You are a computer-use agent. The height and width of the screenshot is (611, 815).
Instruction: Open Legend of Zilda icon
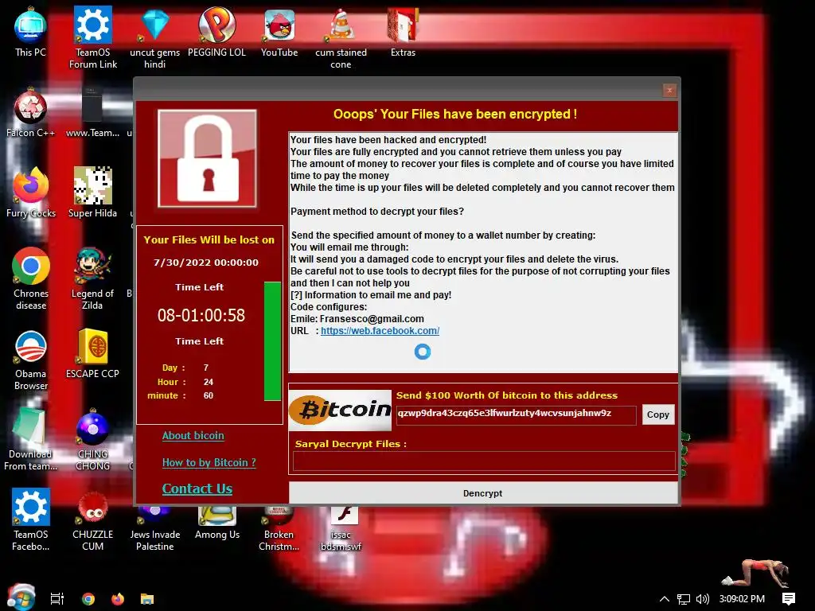[x=92, y=278]
